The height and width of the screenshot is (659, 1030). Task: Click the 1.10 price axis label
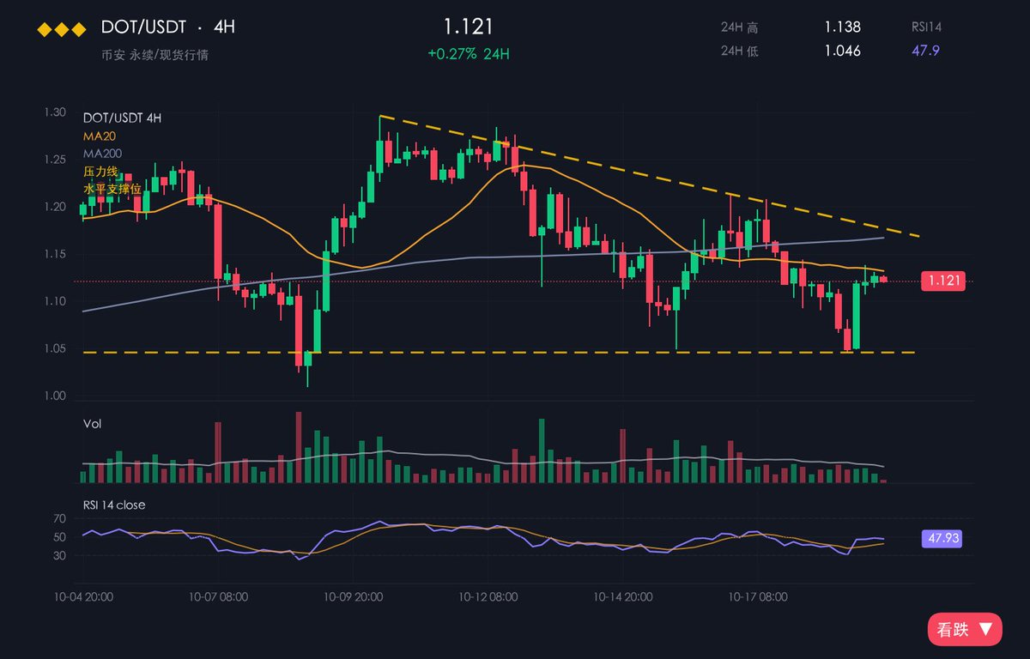pyautogui.click(x=56, y=301)
